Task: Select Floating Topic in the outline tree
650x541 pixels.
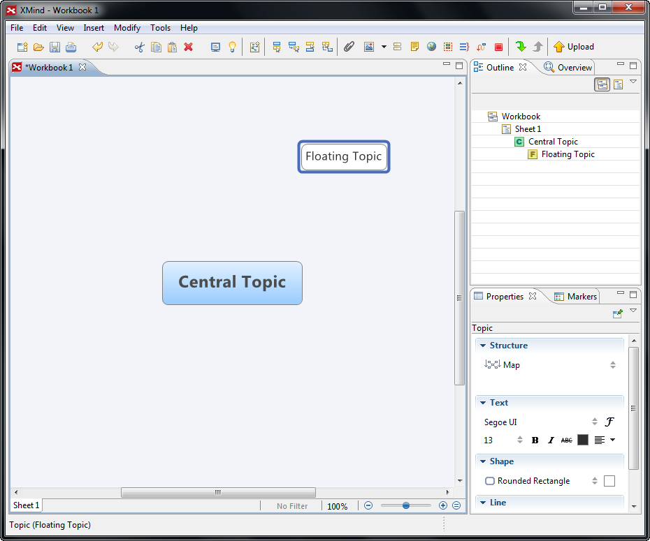Action: [568, 154]
